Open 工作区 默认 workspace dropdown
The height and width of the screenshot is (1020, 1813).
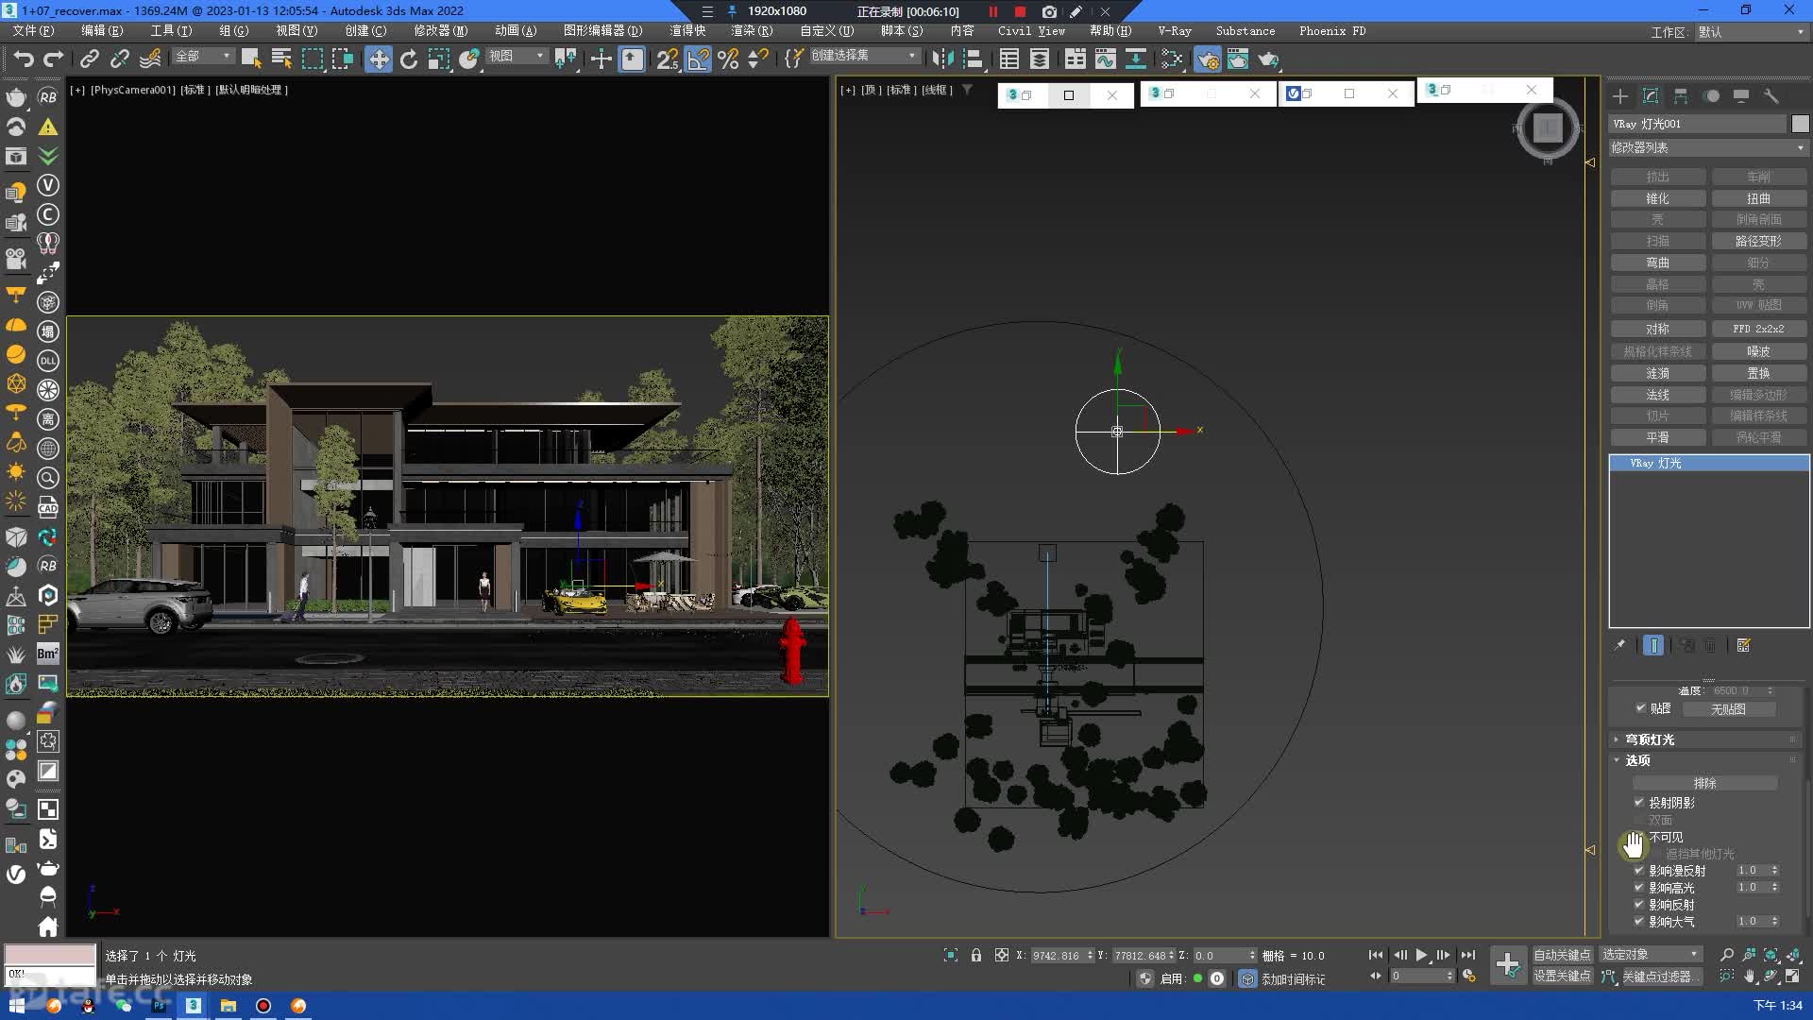1751,31
